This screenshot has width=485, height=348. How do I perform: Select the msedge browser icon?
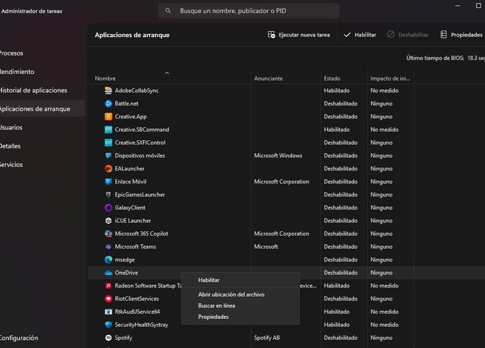coord(108,260)
